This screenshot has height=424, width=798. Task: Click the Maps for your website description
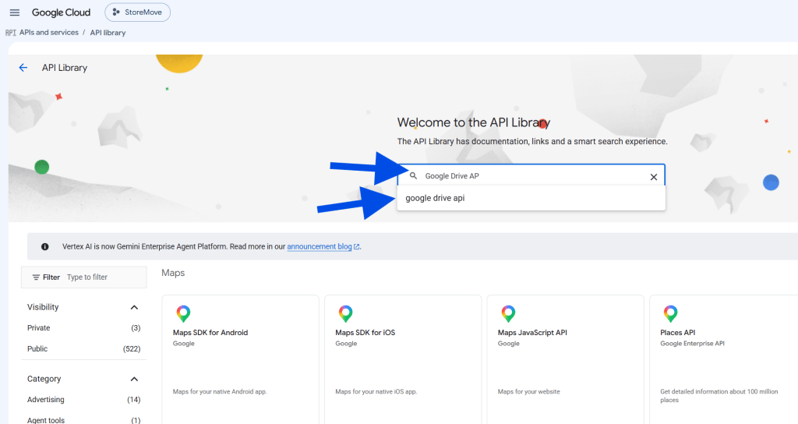tap(529, 391)
